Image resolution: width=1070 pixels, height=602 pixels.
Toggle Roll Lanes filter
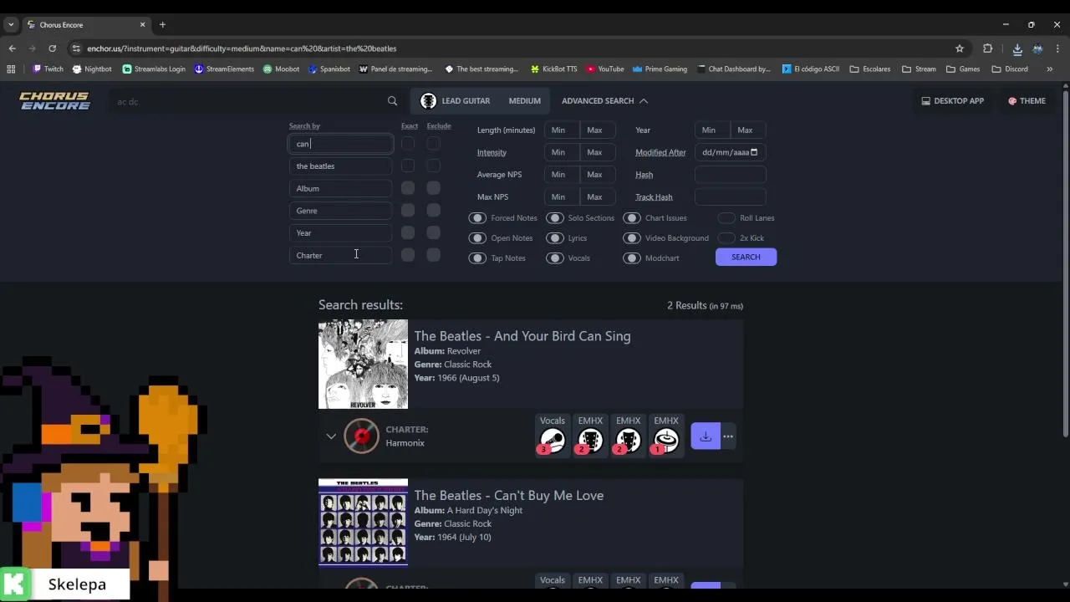(x=726, y=218)
